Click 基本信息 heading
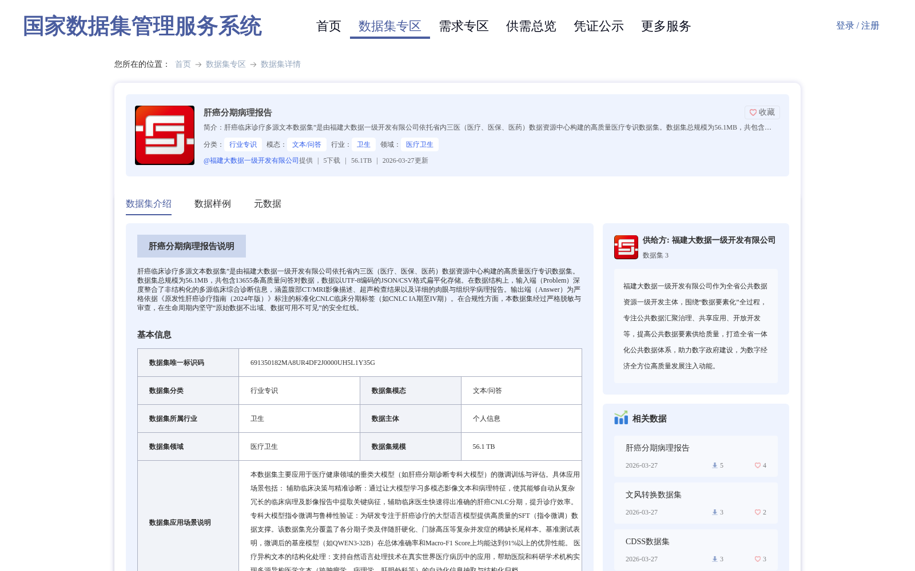Viewport: 915px width, 571px height. (154, 335)
